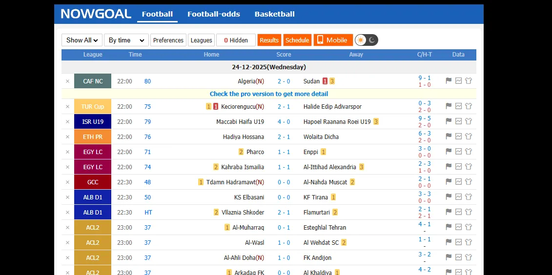The height and width of the screenshot is (275, 552).
Task: Expand the By time sorting dropdown
Action: pos(126,40)
